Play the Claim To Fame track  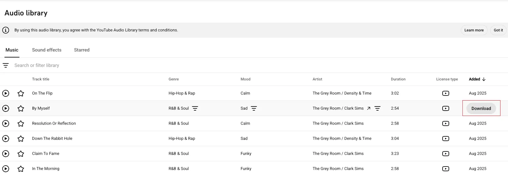click(6, 154)
